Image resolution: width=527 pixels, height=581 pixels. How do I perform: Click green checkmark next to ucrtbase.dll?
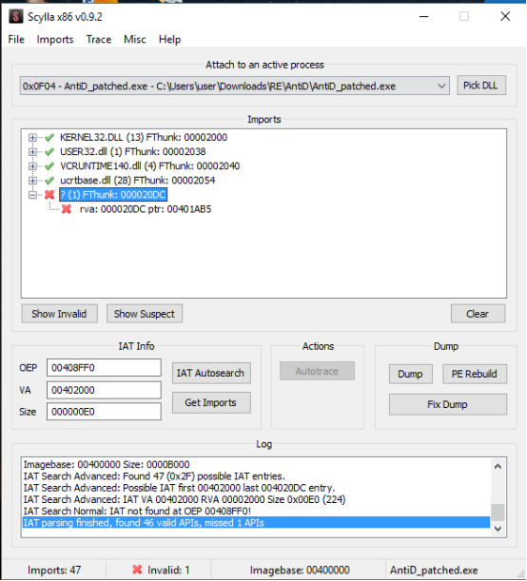click(49, 181)
